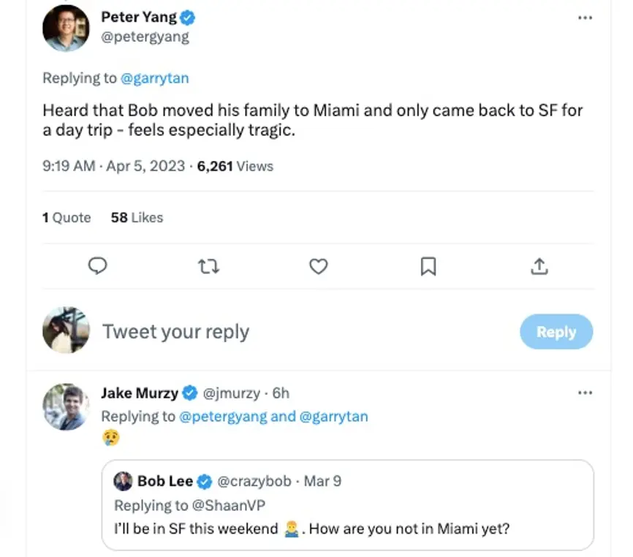Click Bob Lee's small avatar
The width and height of the screenshot is (633, 557).
pos(124,481)
